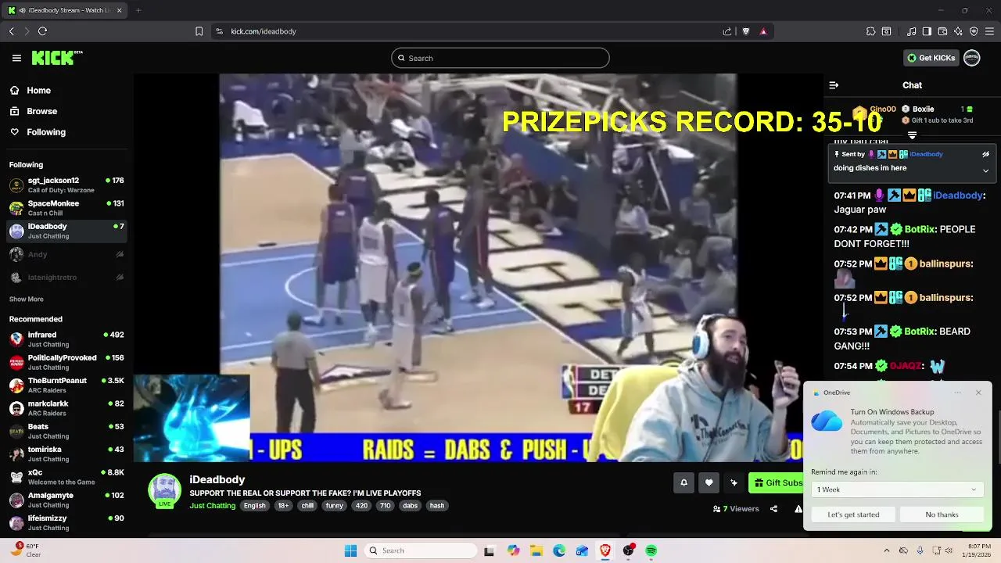Select the hash tag
Viewport: 1001px width, 563px height.
tap(437, 506)
